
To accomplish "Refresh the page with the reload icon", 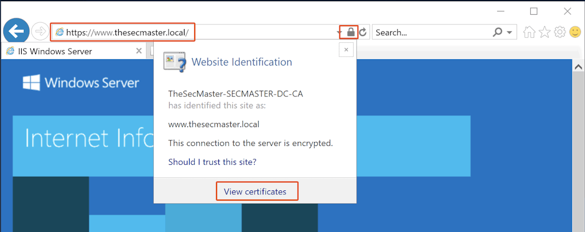I will [x=363, y=32].
